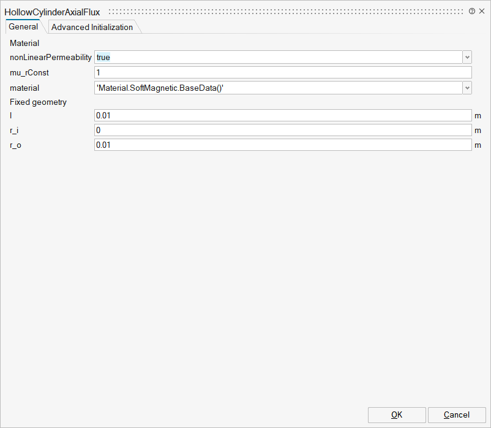Screen dimensions: 491x428
Task: Click the Fixed geometry section heading
Action: 38,102
